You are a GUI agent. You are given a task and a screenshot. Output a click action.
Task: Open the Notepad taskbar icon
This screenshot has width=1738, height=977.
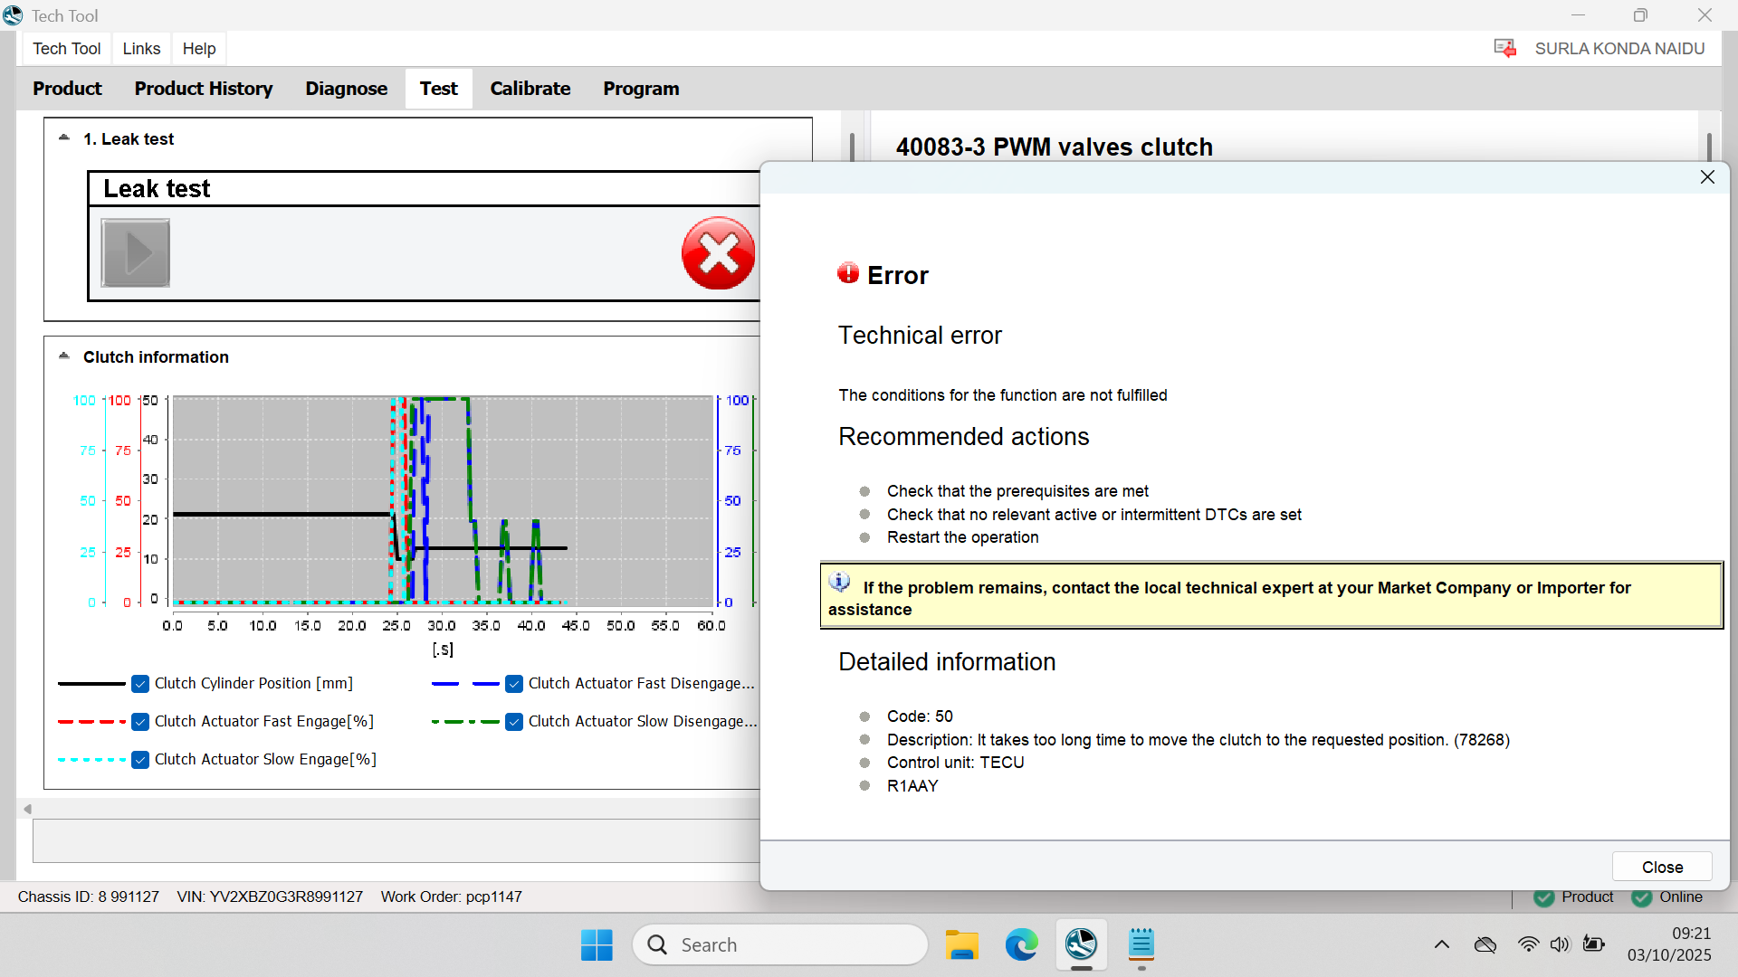(x=1141, y=944)
